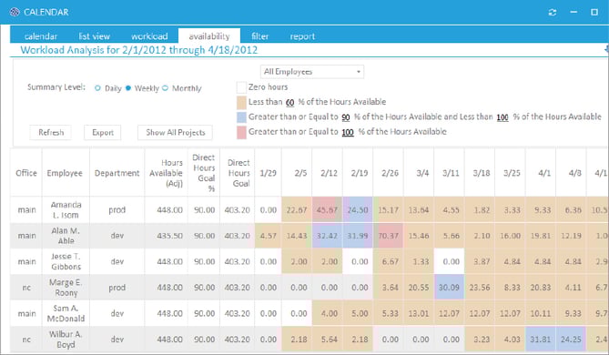Click the blue 90% threshold swatch

point(241,117)
